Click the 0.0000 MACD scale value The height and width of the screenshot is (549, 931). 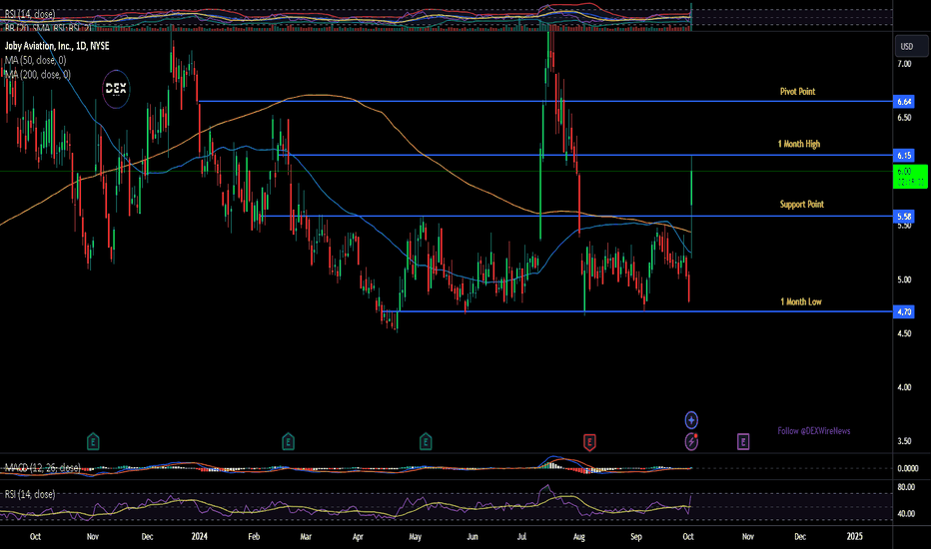(x=908, y=468)
